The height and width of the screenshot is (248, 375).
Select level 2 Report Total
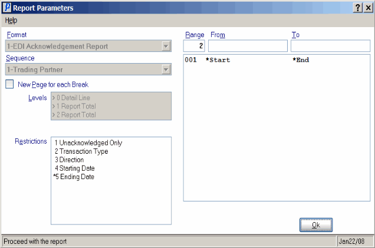click(x=111, y=115)
